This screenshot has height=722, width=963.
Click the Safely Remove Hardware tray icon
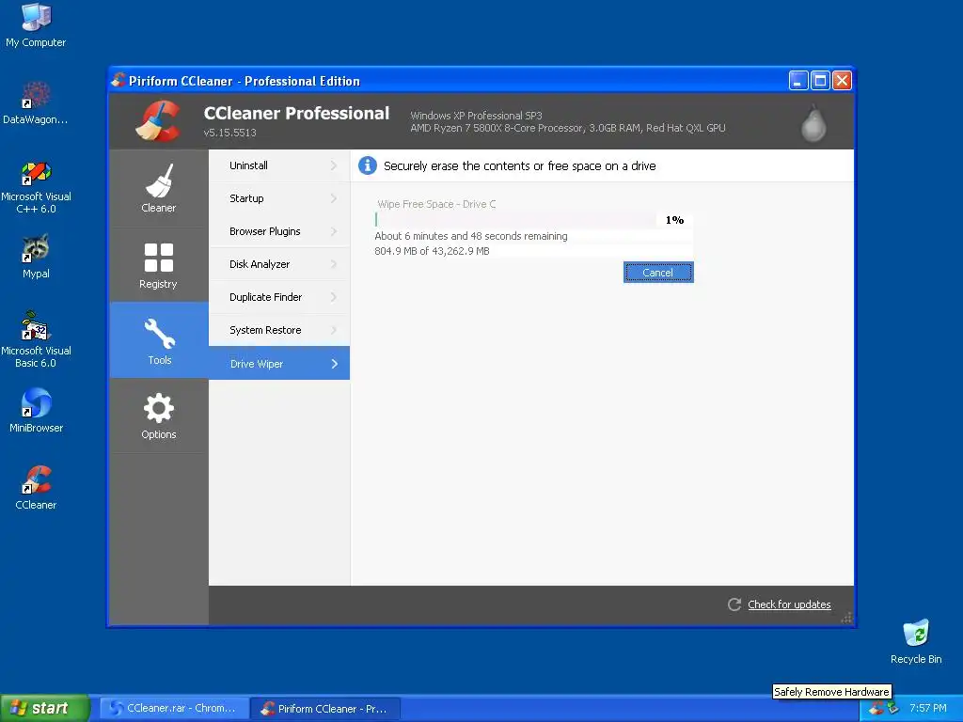click(893, 708)
